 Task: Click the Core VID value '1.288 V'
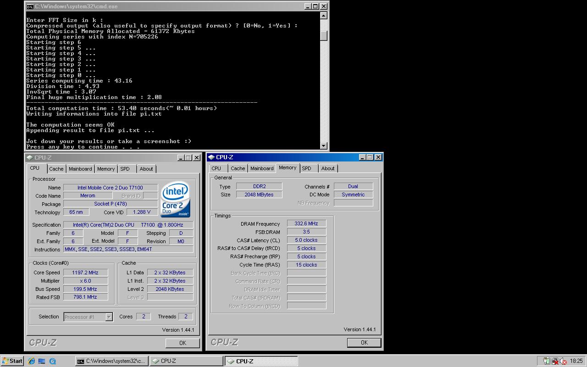tap(141, 212)
